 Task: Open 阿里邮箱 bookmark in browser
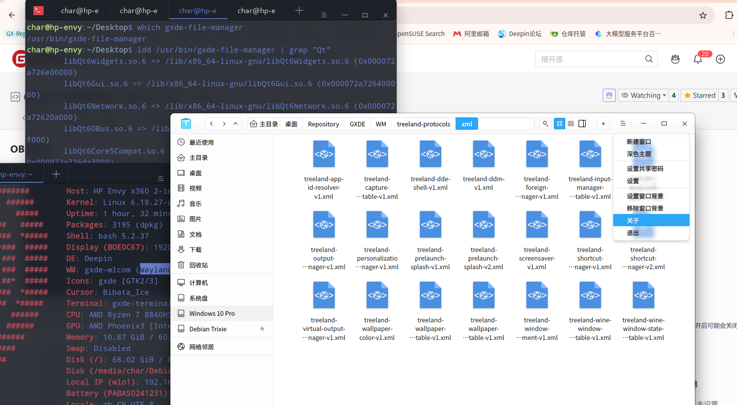pos(471,34)
